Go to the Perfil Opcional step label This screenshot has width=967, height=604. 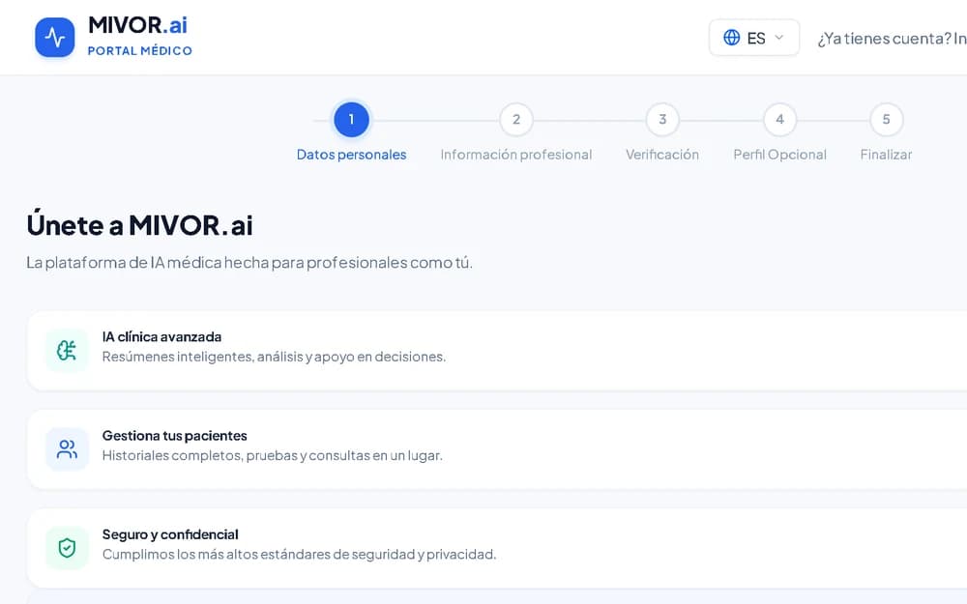point(779,155)
